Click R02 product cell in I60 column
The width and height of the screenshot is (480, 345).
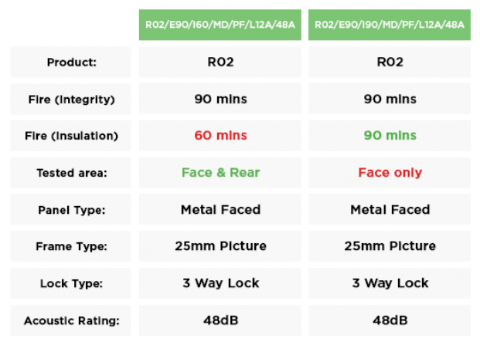point(220,62)
